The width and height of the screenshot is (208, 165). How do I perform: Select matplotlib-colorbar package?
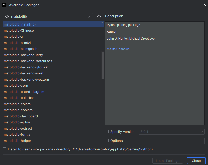click(x=53, y=98)
